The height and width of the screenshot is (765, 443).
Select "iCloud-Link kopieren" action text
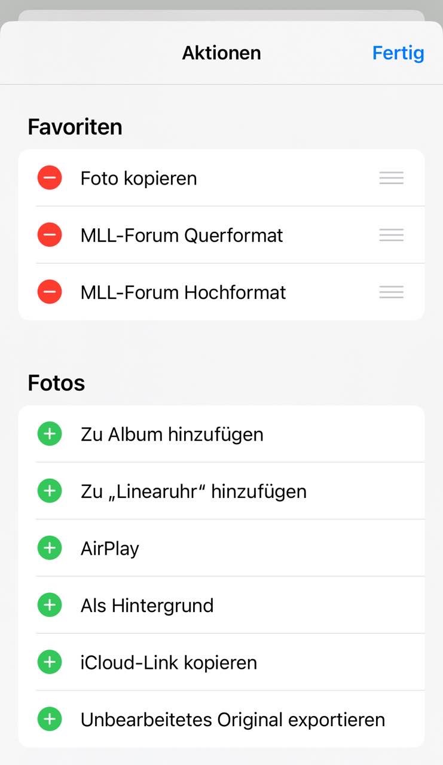coord(169,662)
